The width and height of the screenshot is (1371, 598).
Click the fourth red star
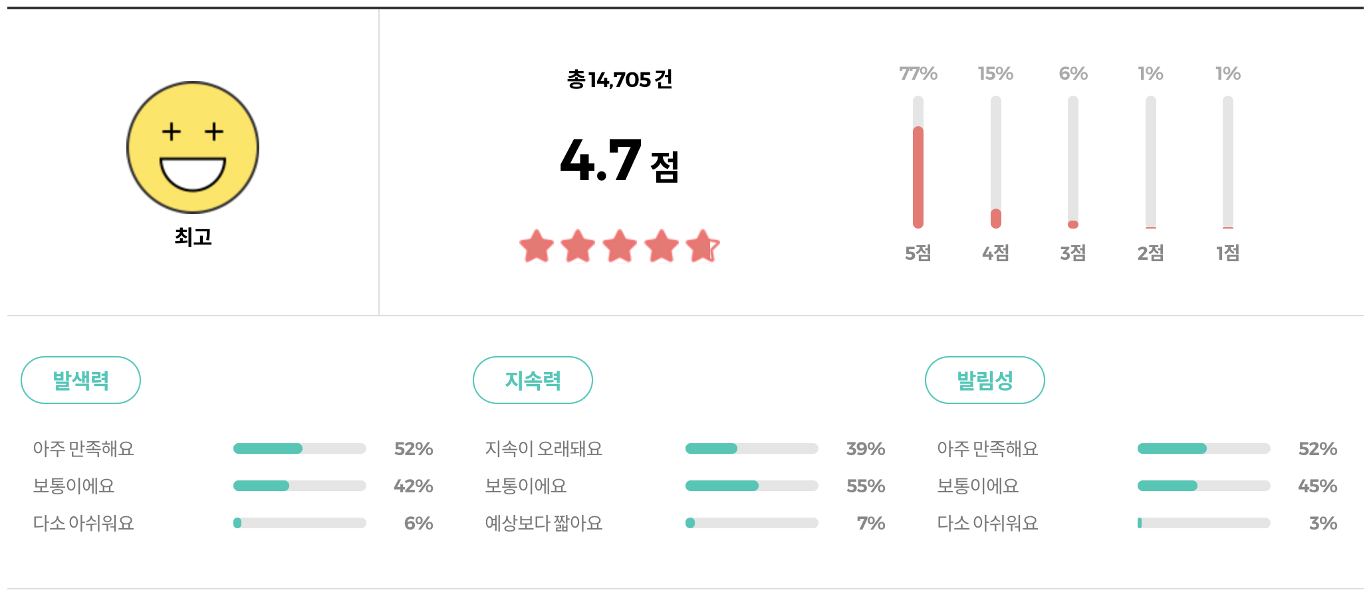(661, 247)
